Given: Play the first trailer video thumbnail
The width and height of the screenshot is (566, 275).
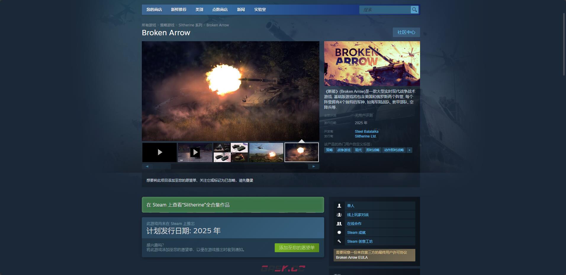Looking at the screenshot, I should tap(160, 152).
